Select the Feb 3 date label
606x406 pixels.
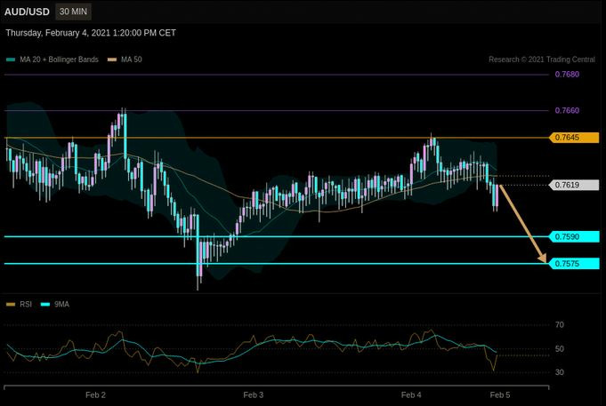[253, 394]
